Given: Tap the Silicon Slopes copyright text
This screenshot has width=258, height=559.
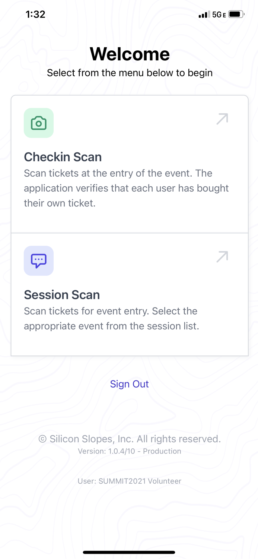Looking at the screenshot, I should pyautogui.click(x=129, y=439).
